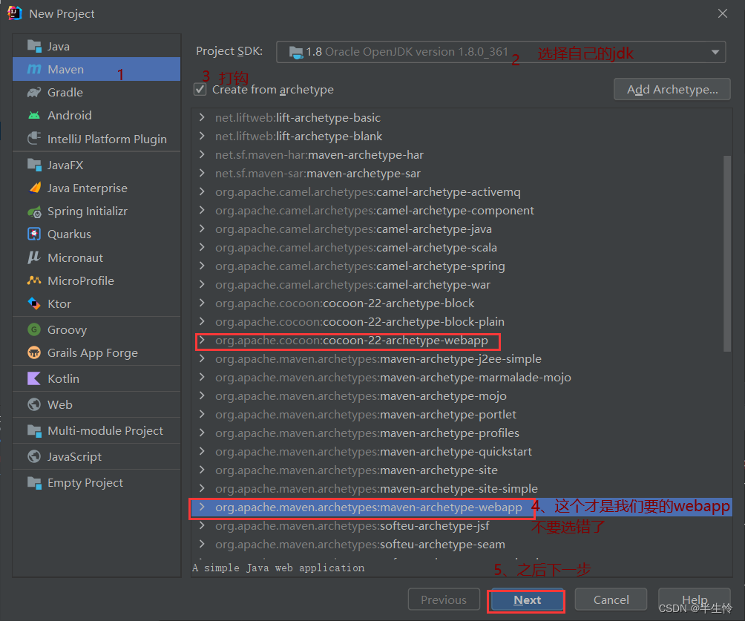This screenshot has width=745, height=621.
Task: Click Add Archetype button
Action: coord(672,89)
